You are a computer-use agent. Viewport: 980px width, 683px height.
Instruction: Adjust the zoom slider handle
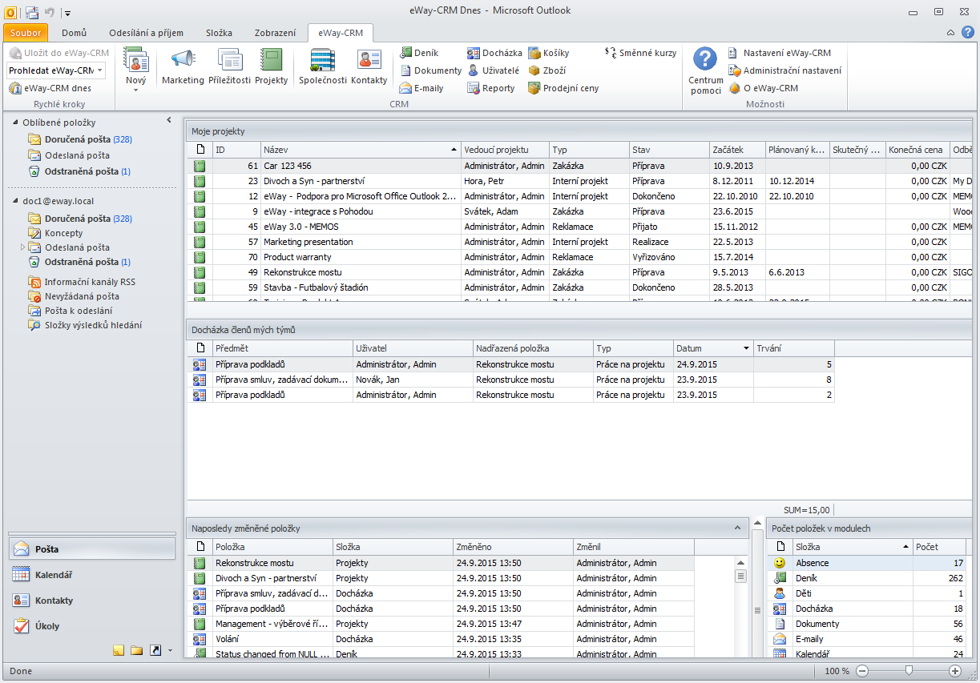[x=909, y=670]
